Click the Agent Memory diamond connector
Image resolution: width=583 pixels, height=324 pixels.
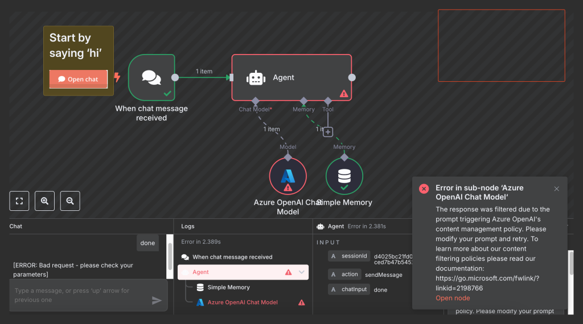coord(304,101)
